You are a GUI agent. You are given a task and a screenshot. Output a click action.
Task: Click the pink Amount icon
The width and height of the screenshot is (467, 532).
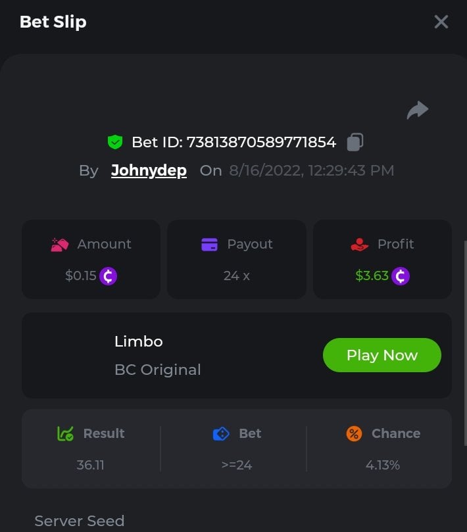60,245
